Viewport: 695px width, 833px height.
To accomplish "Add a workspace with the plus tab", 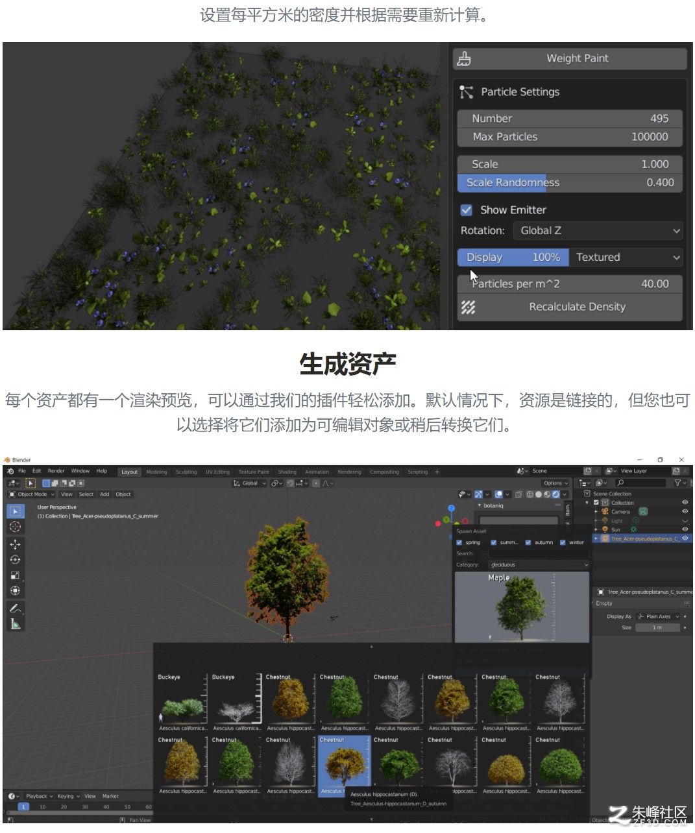I will pos(437,472).
